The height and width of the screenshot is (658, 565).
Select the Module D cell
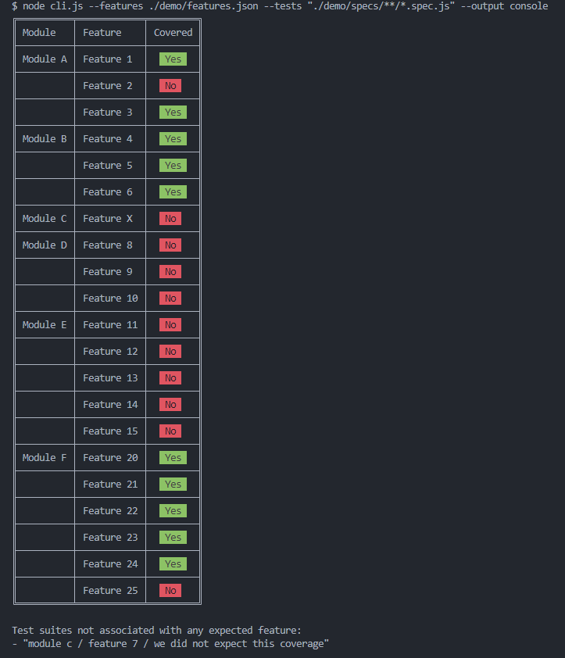click(45, 245)
